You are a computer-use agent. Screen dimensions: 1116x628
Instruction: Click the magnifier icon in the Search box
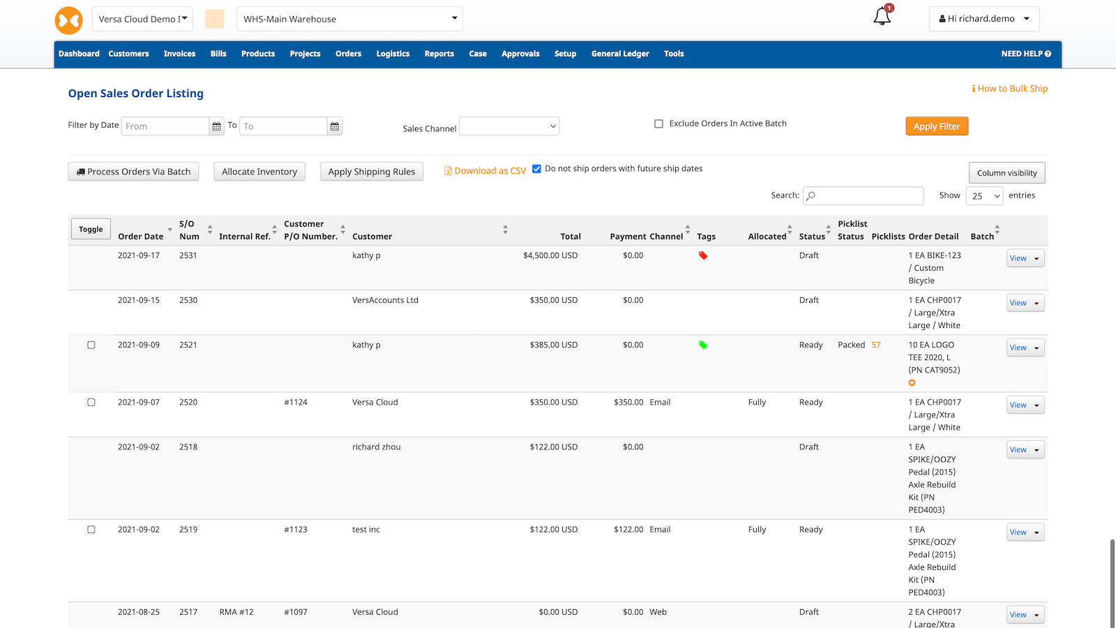pos(811,195)
